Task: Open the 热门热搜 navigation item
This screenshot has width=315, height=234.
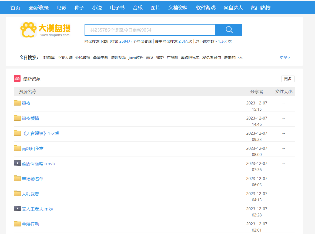Action: (261, 8)
